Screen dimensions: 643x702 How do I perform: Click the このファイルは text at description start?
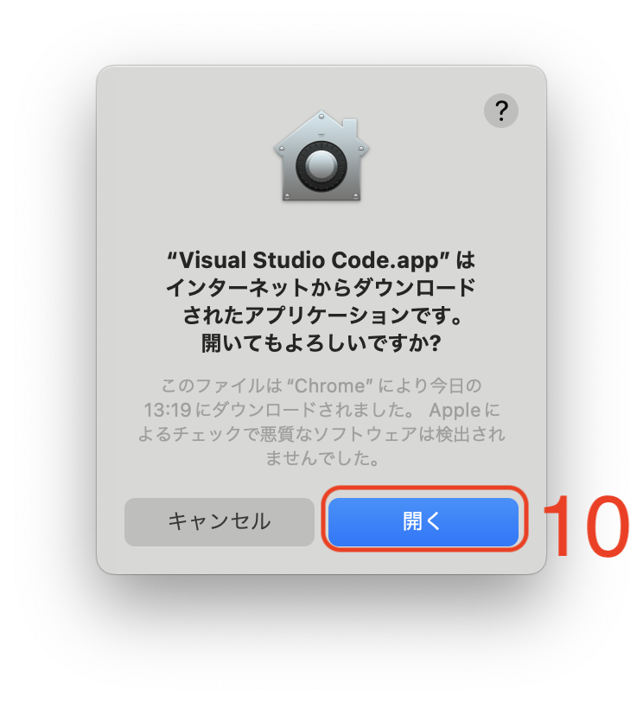[222, 386]
